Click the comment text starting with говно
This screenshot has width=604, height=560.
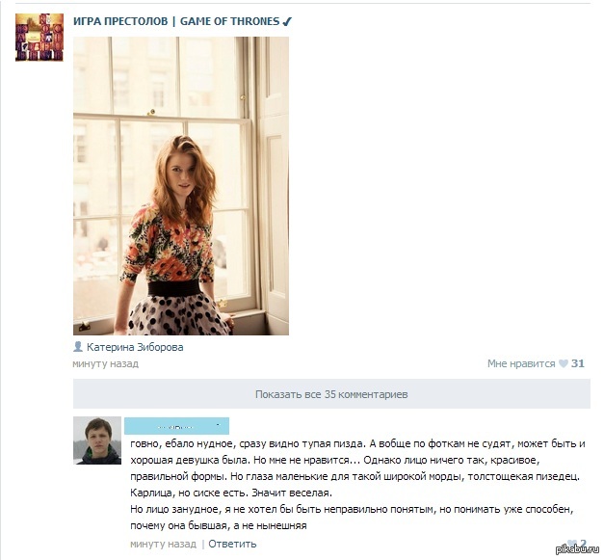pyautogui.click(x=357, y=485)
